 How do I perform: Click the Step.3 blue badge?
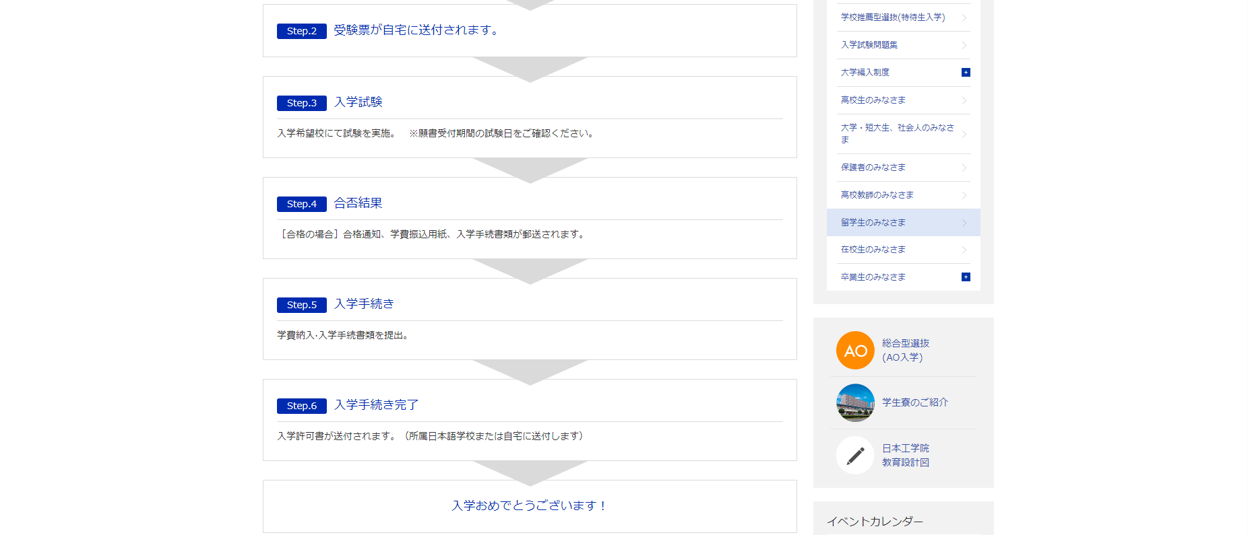coord(301,103)
